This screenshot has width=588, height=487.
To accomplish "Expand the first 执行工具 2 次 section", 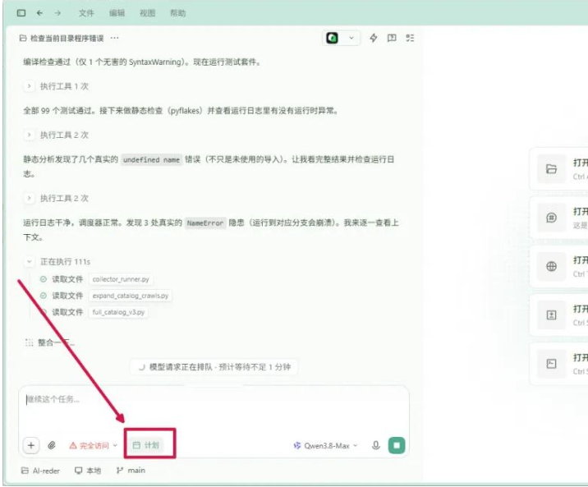I will [30, 135].
